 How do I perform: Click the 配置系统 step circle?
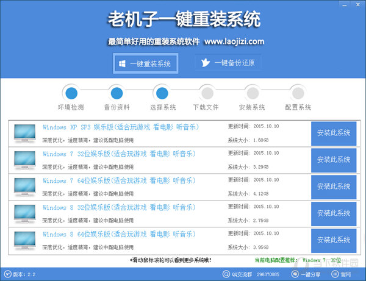point(298,93)
